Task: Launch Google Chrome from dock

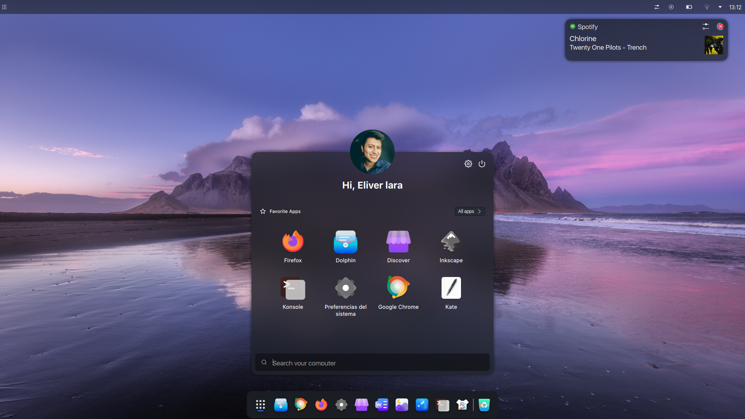Action: [301, 405]
